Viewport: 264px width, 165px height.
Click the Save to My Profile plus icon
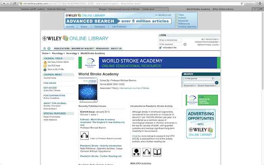point(45,70)
